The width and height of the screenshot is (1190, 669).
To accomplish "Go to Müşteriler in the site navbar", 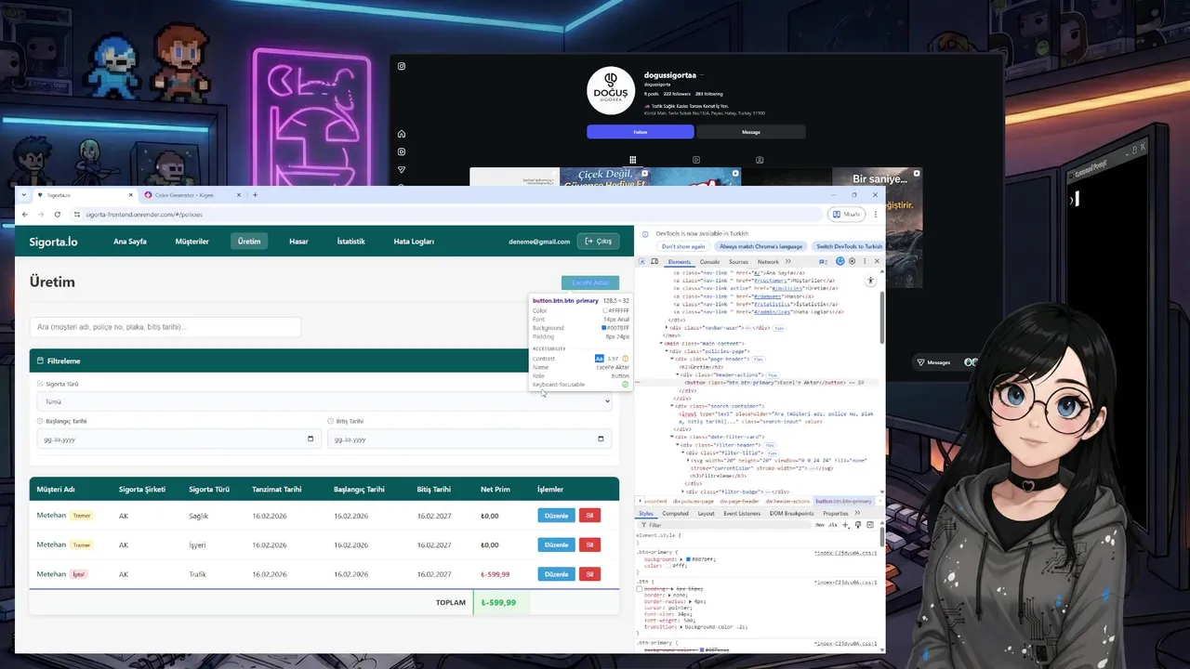I will click(x=192, y=242).
